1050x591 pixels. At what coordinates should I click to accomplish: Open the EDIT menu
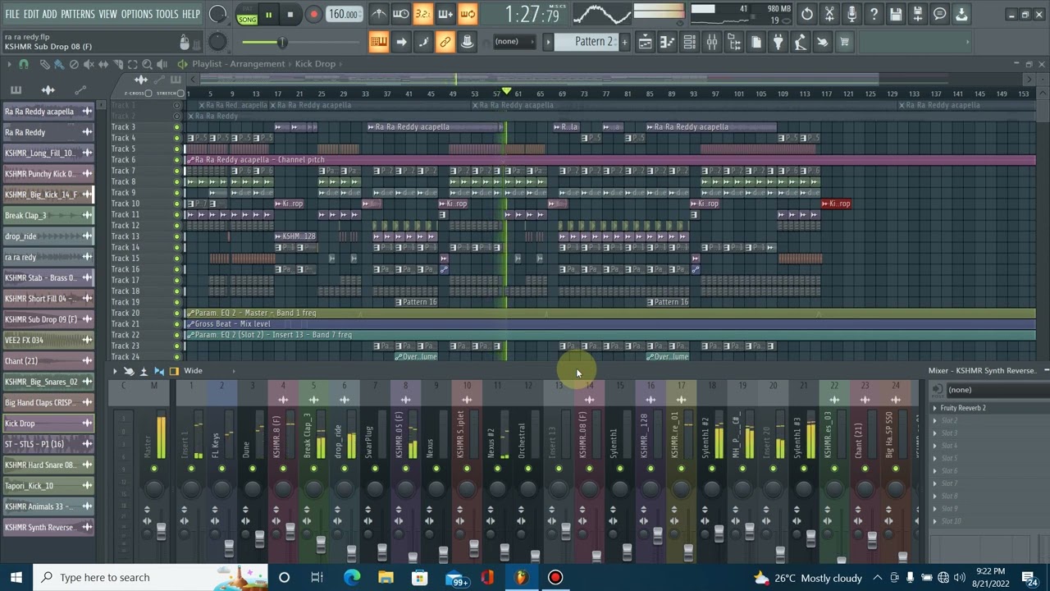[x=31, y=14]
